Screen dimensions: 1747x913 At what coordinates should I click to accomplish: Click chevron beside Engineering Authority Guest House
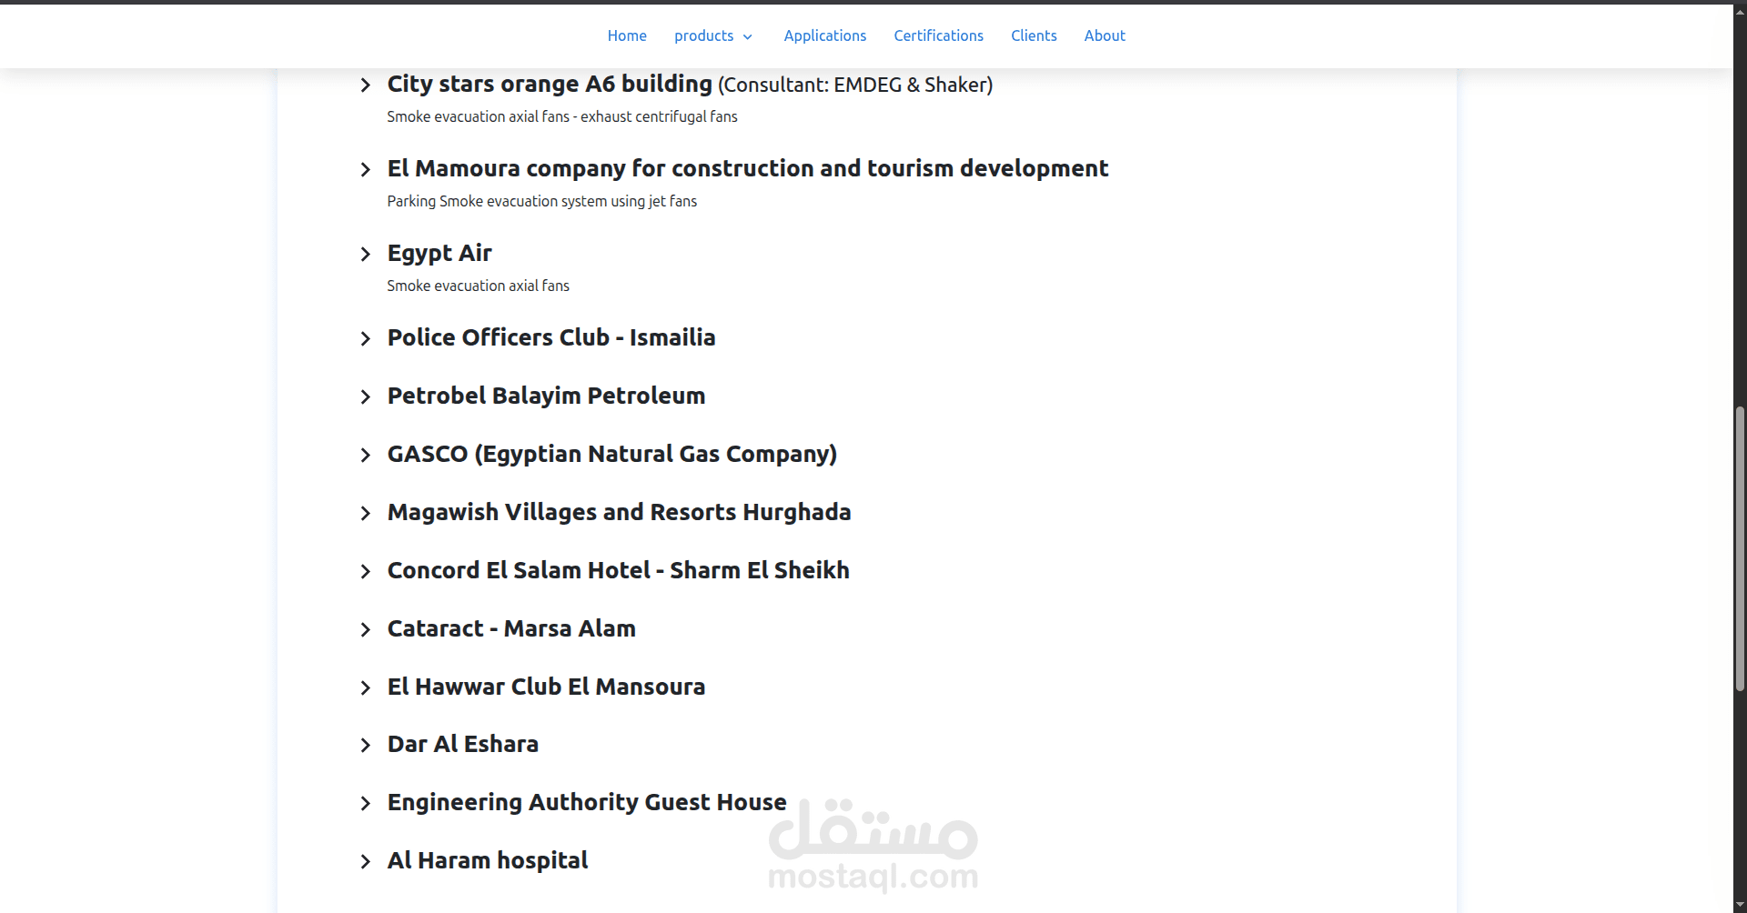click(x=365, y=804)
